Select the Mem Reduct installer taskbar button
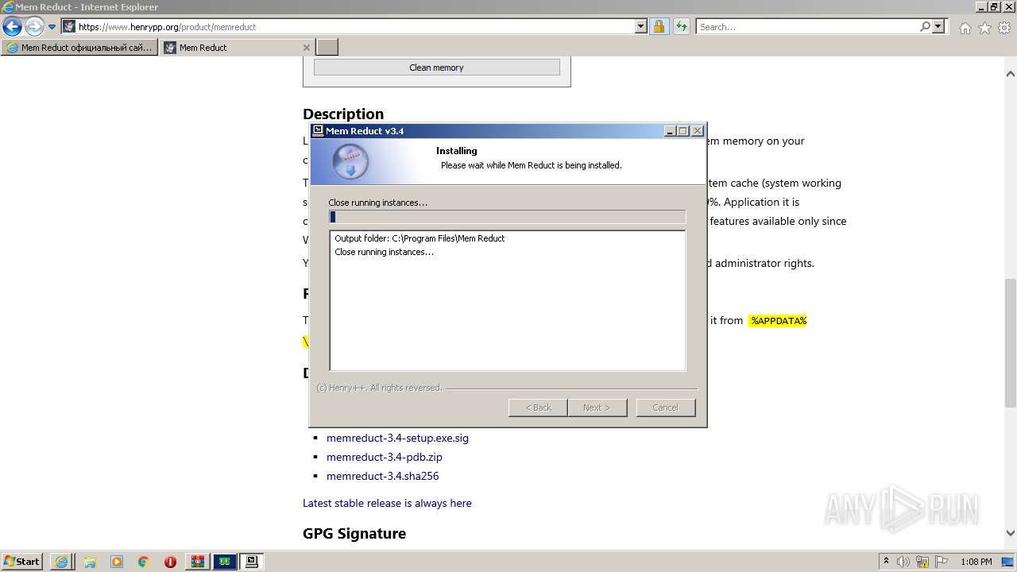The image size is (1017, 572). click(x=252, y=562)
